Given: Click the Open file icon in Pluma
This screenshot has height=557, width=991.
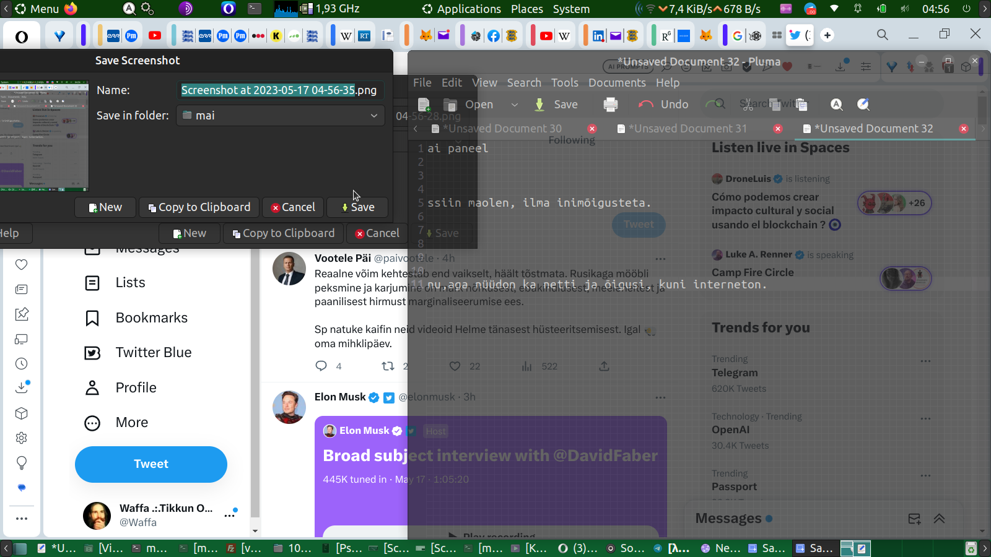Looking at the screenshot, I should pos(450,105).
